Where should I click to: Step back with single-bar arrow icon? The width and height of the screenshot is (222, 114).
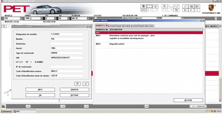(x=191, y=10)
